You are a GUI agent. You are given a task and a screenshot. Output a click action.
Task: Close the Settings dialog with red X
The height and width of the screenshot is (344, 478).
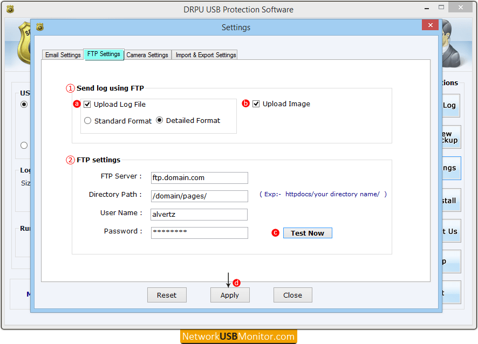coord(430,25)
